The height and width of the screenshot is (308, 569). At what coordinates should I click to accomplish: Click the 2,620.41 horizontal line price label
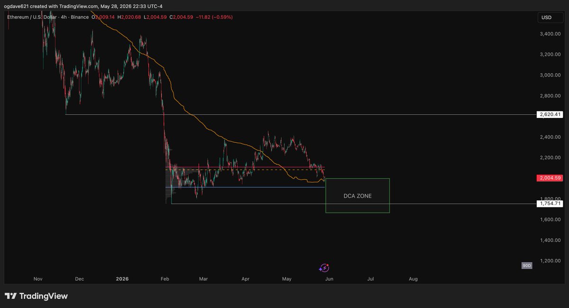point(549,115)
